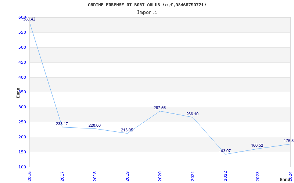Click the 100 y-axis tick label
The image size is (294, 183).
(x=22, y=167)
